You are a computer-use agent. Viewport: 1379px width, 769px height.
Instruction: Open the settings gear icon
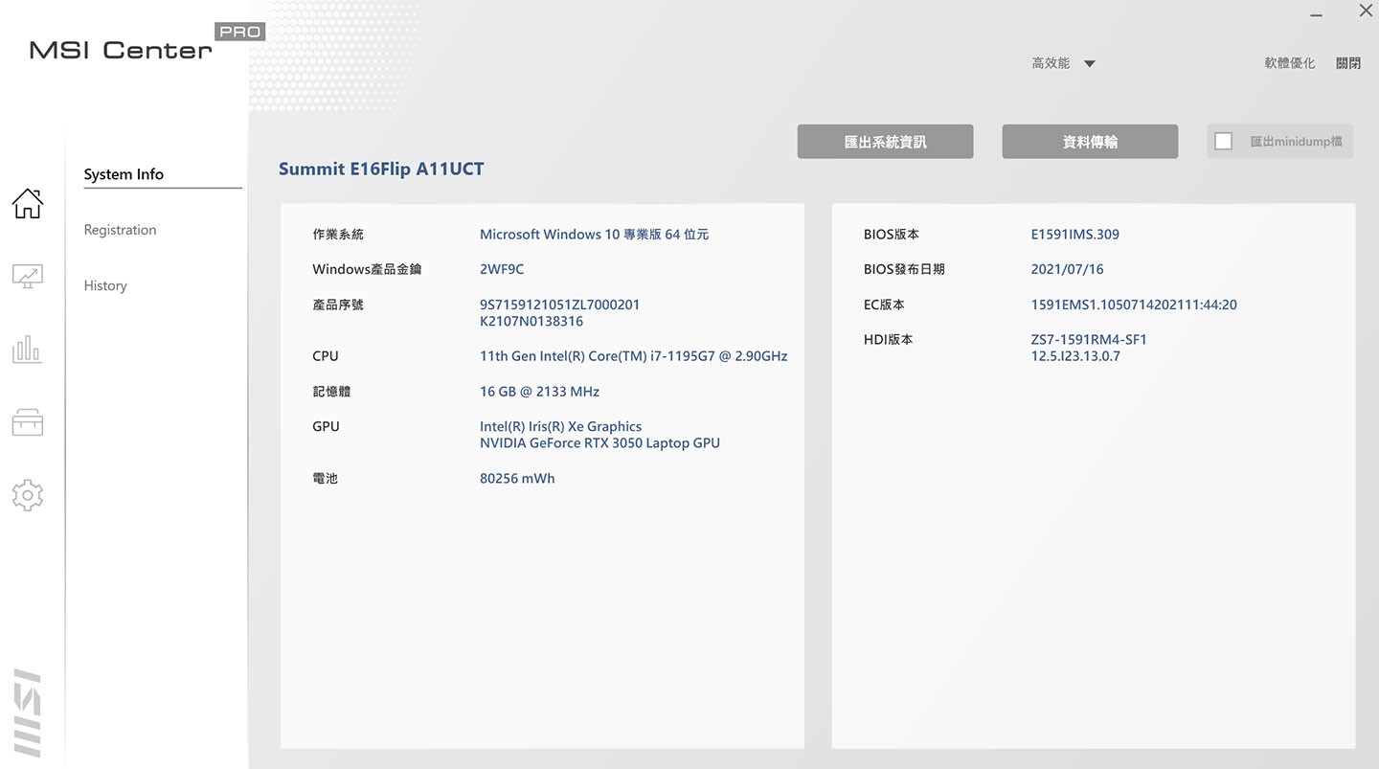[x=27, y=495]
